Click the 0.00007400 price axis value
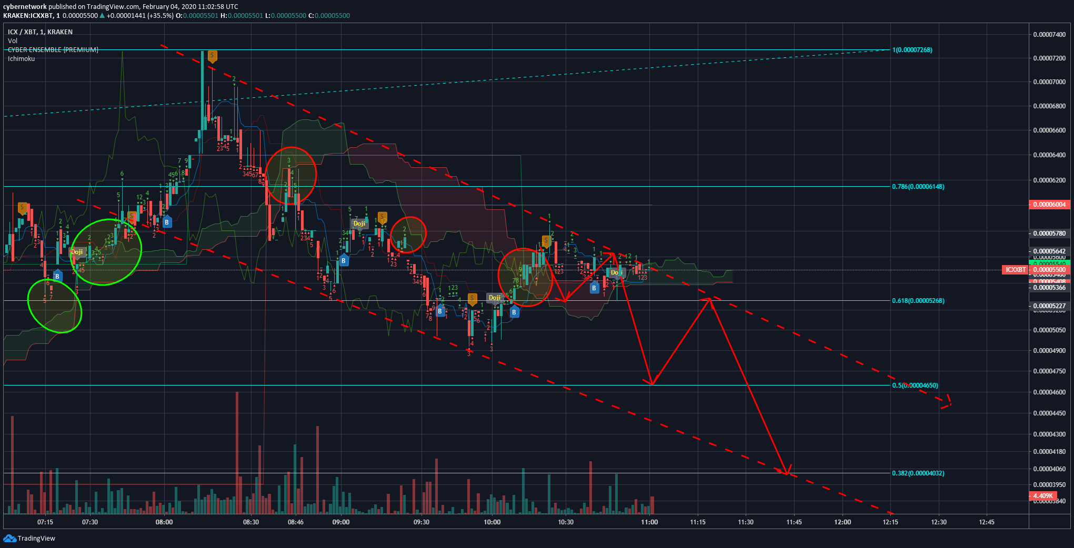The width and height of the screenshot is (1074, 548). [x=1049, y=34]
